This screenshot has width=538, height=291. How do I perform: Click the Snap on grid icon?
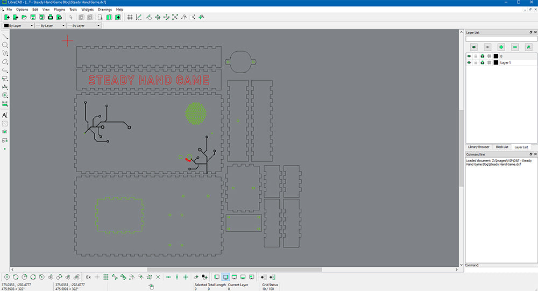(106, 276)
